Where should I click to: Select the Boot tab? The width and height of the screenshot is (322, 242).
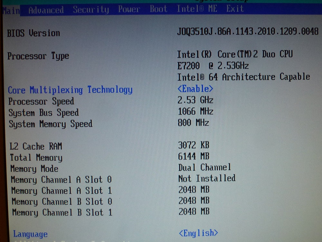coord(158,9)
